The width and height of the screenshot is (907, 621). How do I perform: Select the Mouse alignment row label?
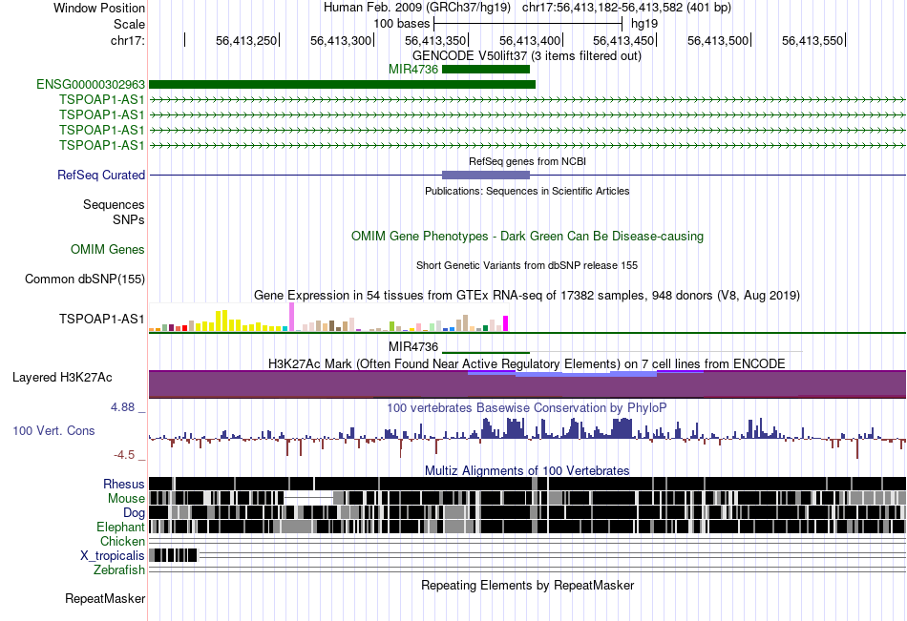coord(126,498)
